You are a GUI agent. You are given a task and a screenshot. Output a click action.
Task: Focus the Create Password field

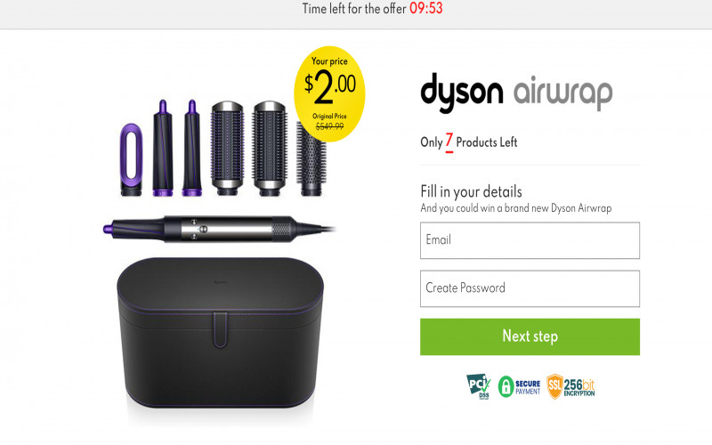530,288
